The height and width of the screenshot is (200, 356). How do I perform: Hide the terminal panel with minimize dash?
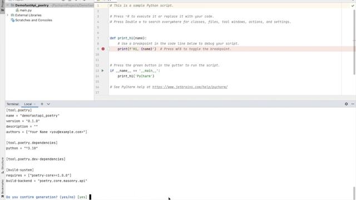click(353, 104)
